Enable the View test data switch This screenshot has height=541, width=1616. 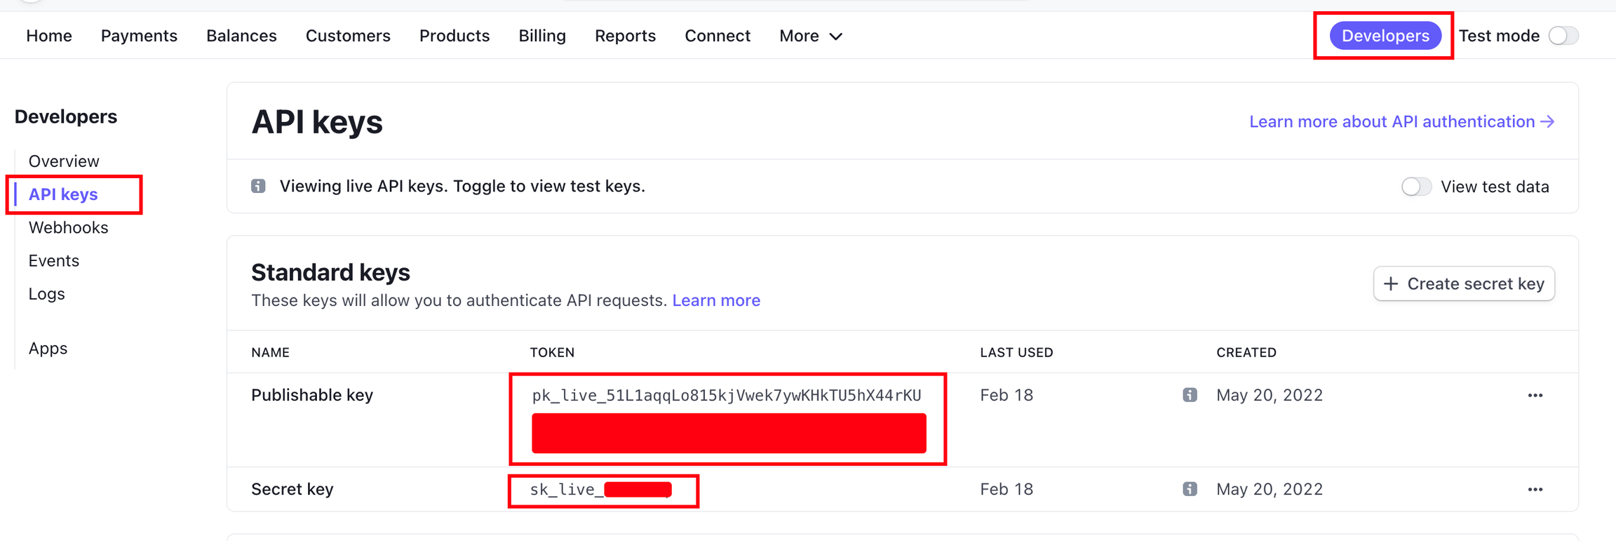[1416, 187]
